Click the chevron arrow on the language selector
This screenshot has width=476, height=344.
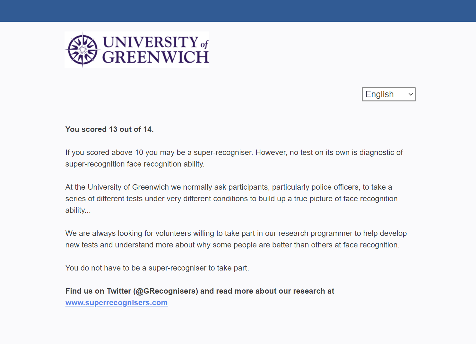click(x=411, y=94)
